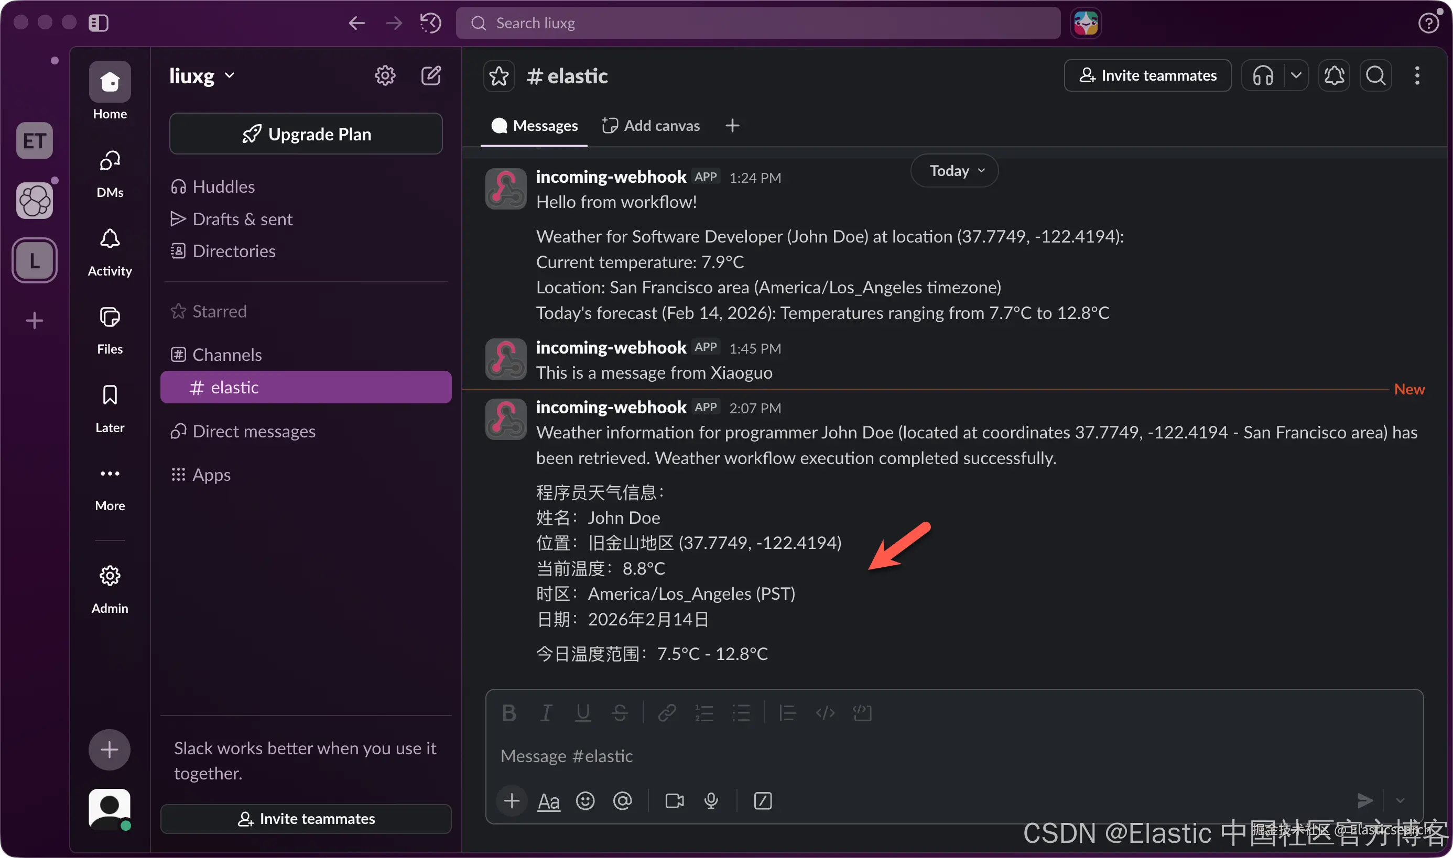Open the Today date dropdown
The image size is (1453, 858).
(955, 171)
